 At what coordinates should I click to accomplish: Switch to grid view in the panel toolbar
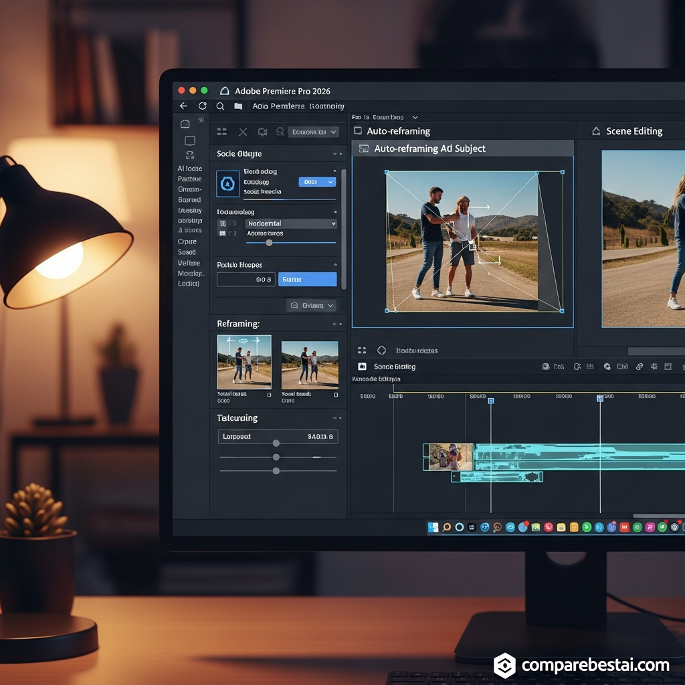click(222, 132)
